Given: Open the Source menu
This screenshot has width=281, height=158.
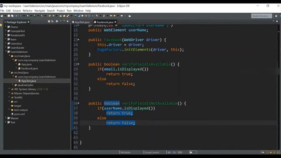Looking at the screenshot, I should pyautogui.click(x=17, y=11).
